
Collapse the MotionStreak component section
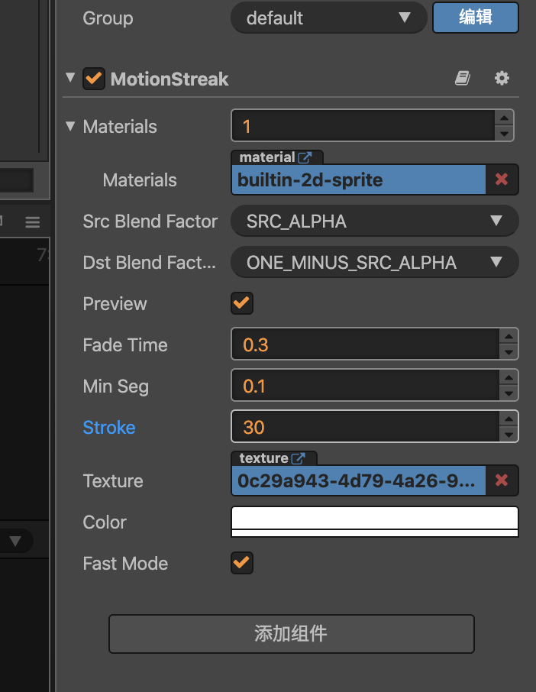click(x=71, y=78)
